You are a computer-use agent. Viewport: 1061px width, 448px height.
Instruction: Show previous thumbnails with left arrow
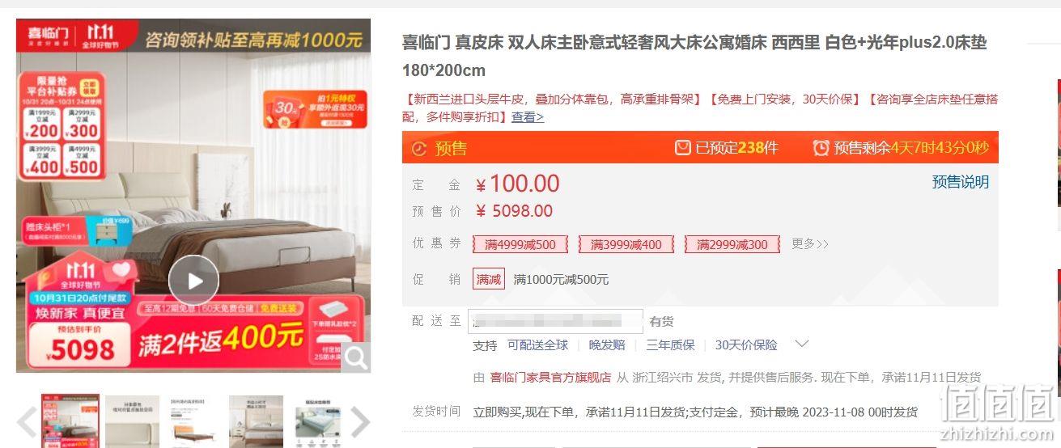click(x=27, y=421)
